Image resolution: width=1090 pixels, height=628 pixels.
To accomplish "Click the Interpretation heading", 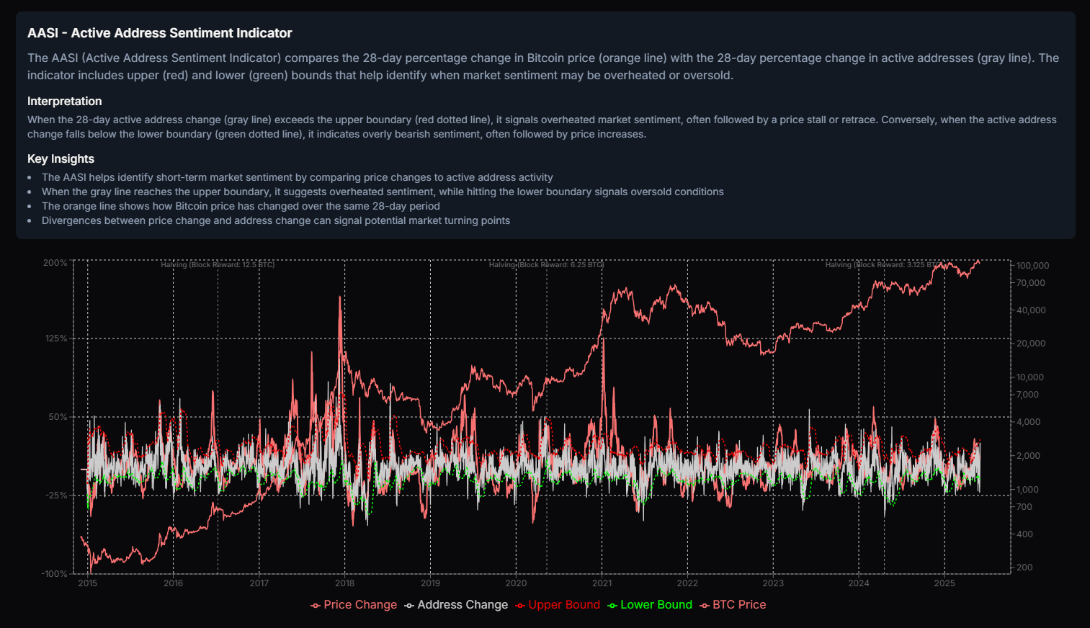I will click(x=65, y=102).
